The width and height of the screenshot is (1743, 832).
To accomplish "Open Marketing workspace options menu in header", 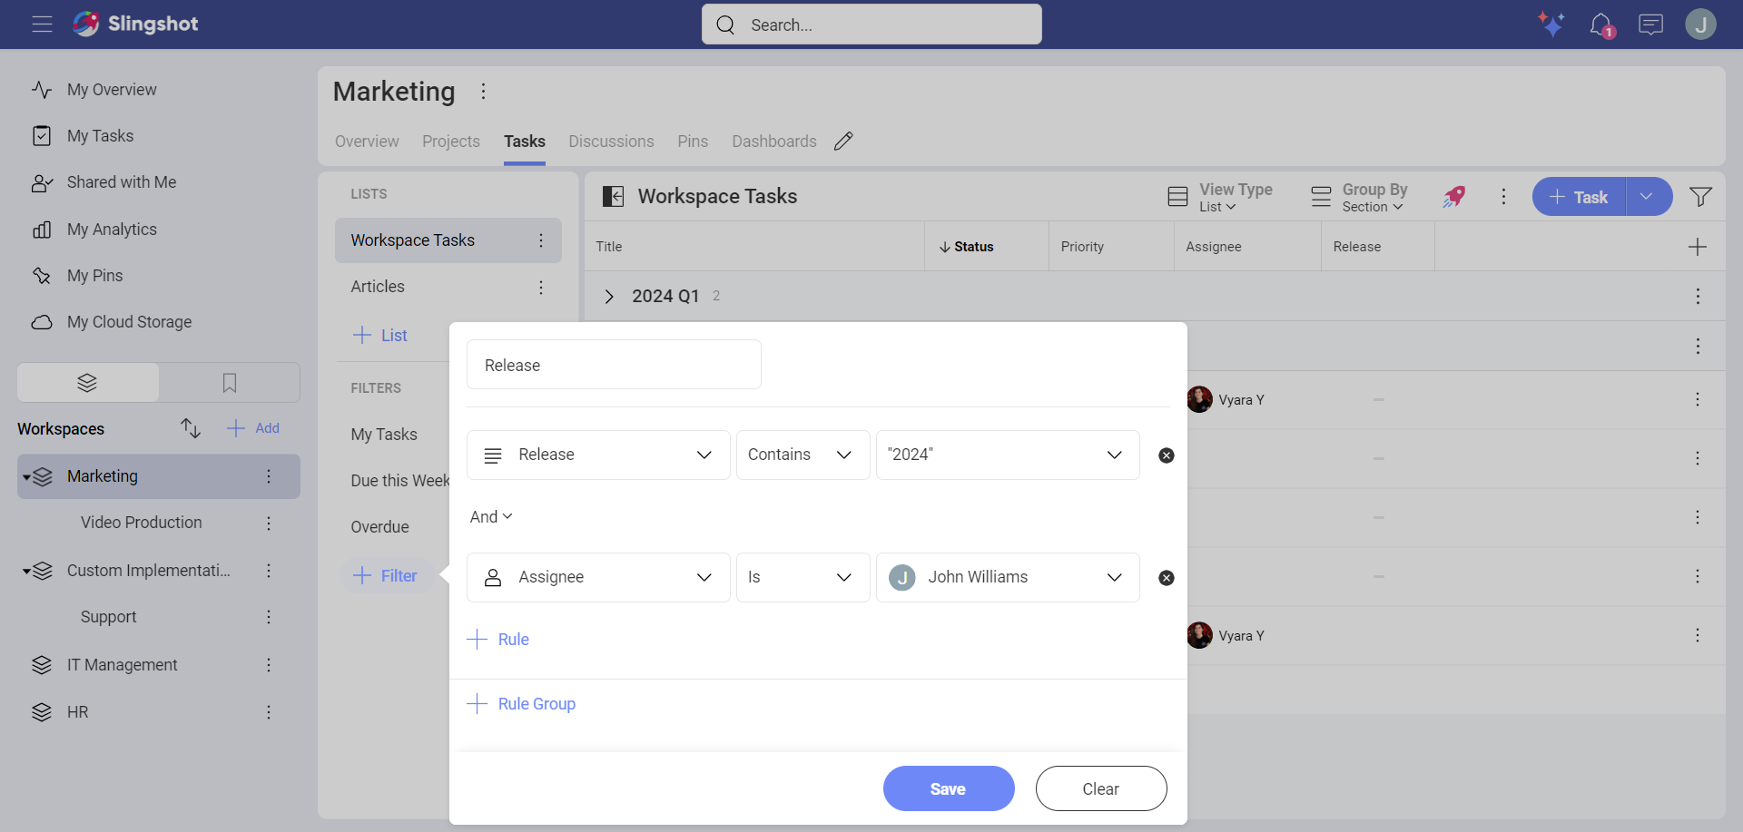I will pyautogui.click(x=483, y=91).
